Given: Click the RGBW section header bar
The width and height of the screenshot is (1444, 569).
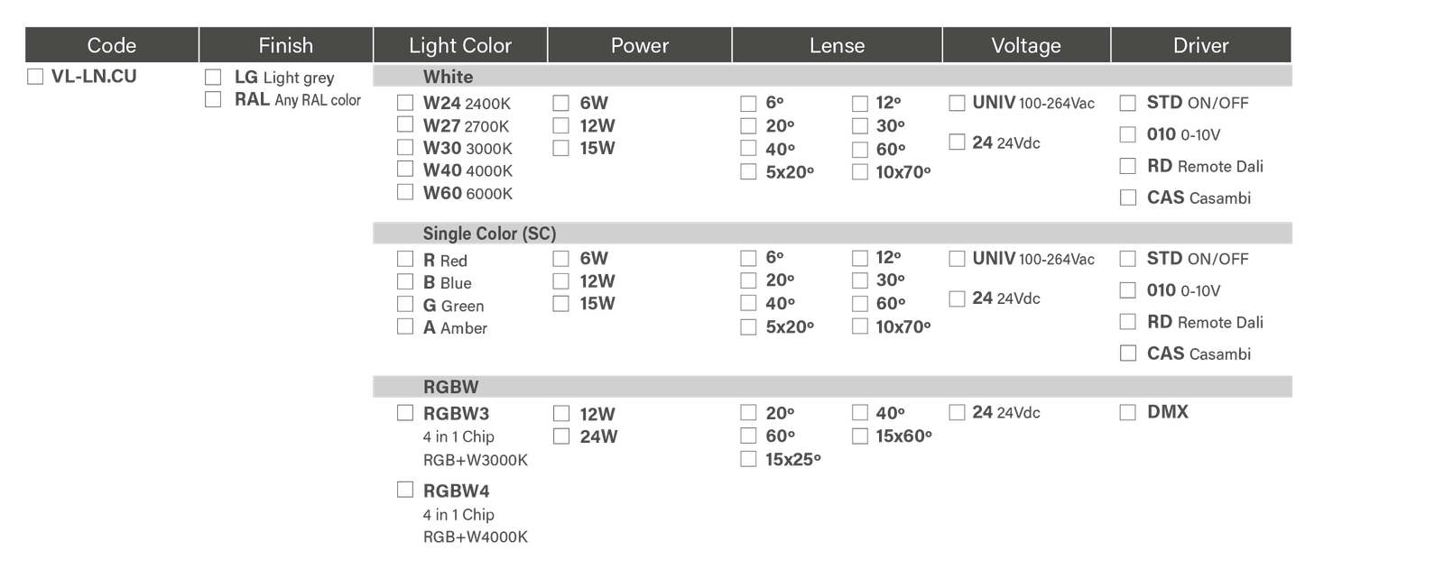Looking at the screenshot, I should pos(832,387).
